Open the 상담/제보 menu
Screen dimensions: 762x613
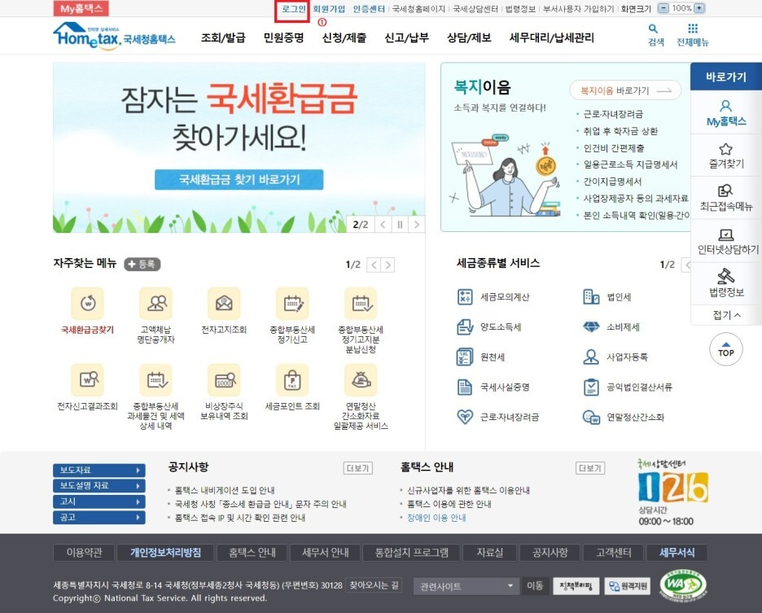[x=469, y=38]
